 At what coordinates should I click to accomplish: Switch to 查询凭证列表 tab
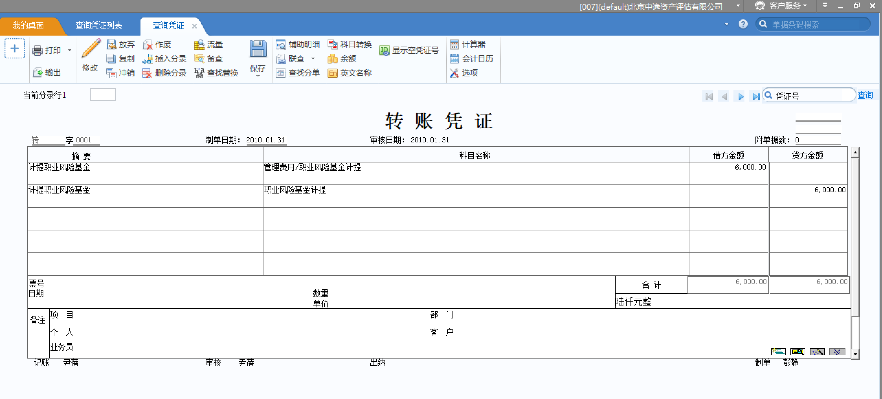[98, 25]
